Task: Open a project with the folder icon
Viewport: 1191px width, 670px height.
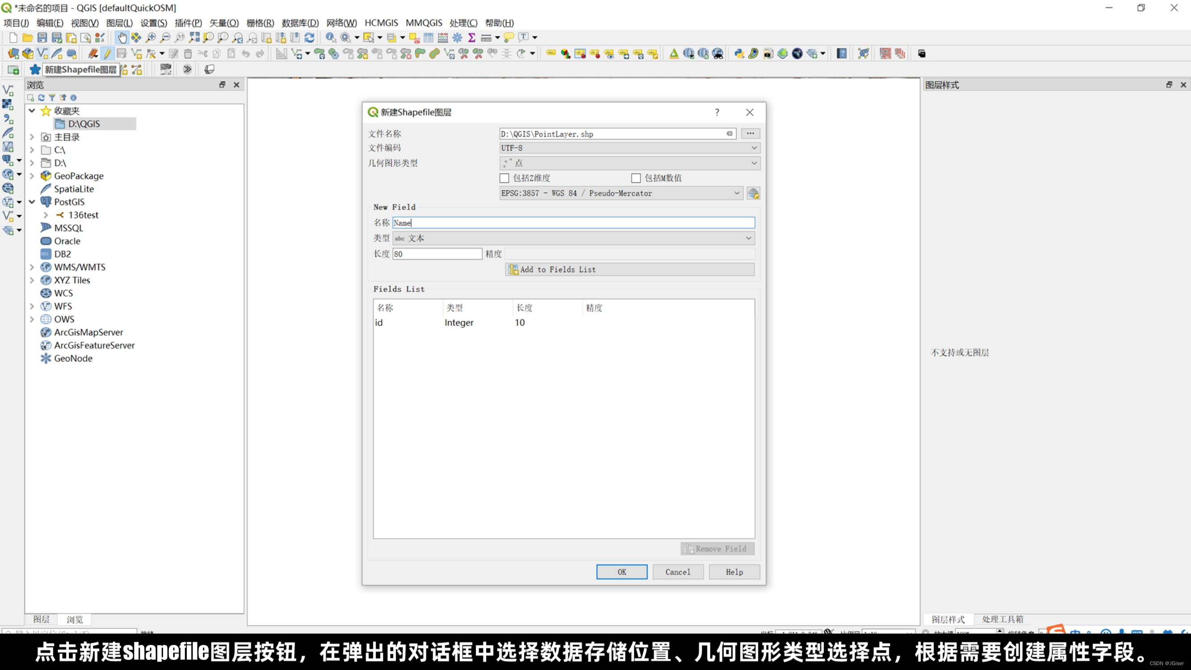Action: 27,38
